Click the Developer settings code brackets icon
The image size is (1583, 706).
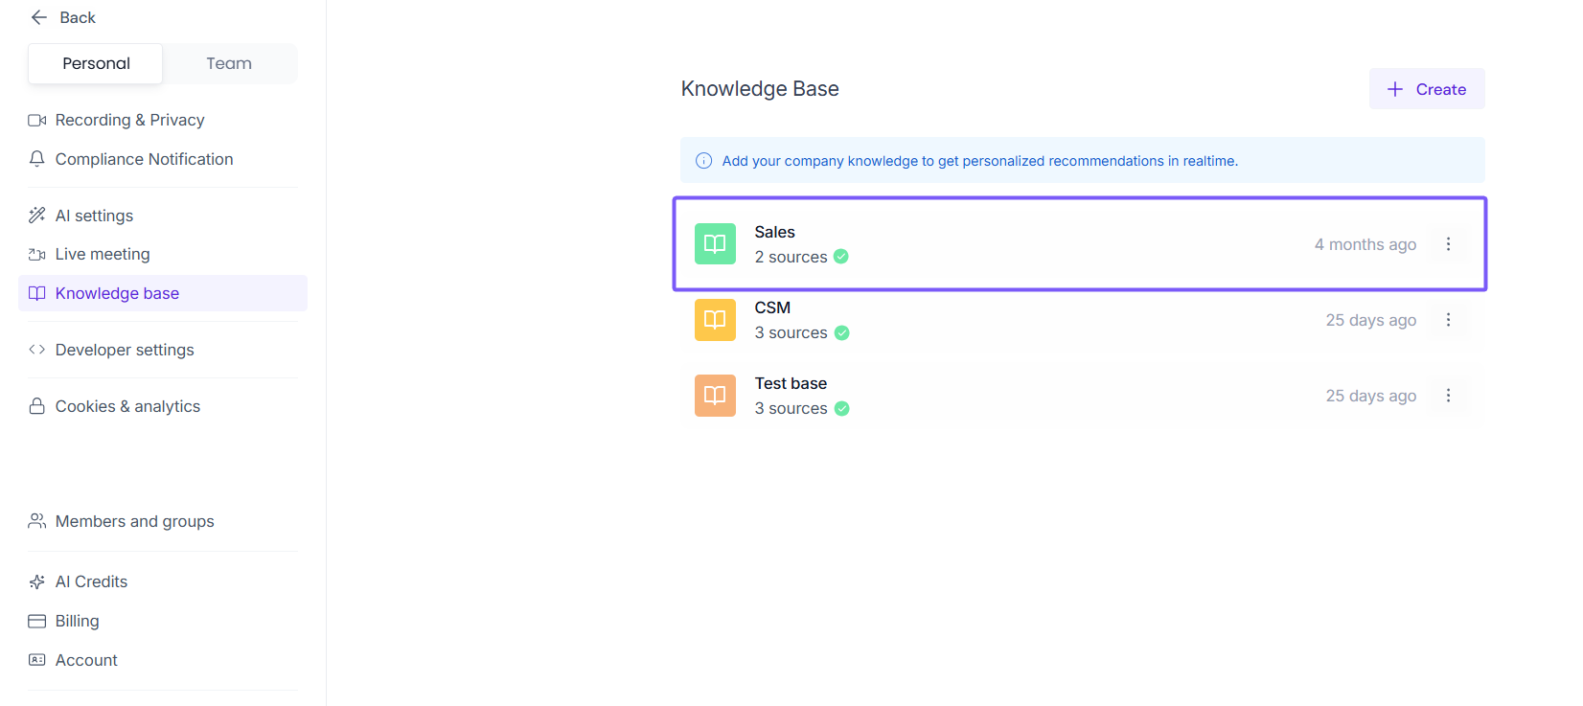click(x=37, y=350)
